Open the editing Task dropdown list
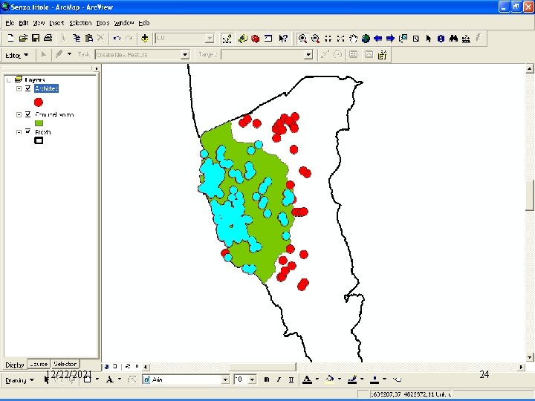 click(185, 54)
